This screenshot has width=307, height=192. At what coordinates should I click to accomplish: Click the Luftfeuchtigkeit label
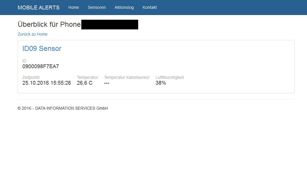tap(170, 77)
